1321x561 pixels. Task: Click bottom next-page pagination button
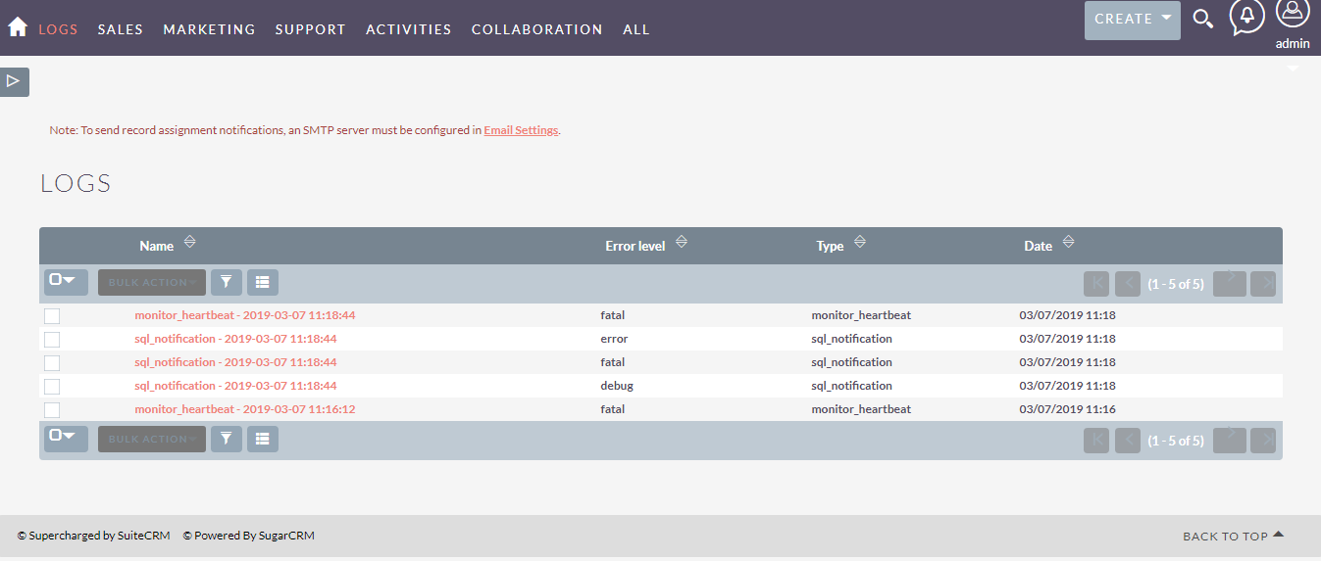point(1229,440)
